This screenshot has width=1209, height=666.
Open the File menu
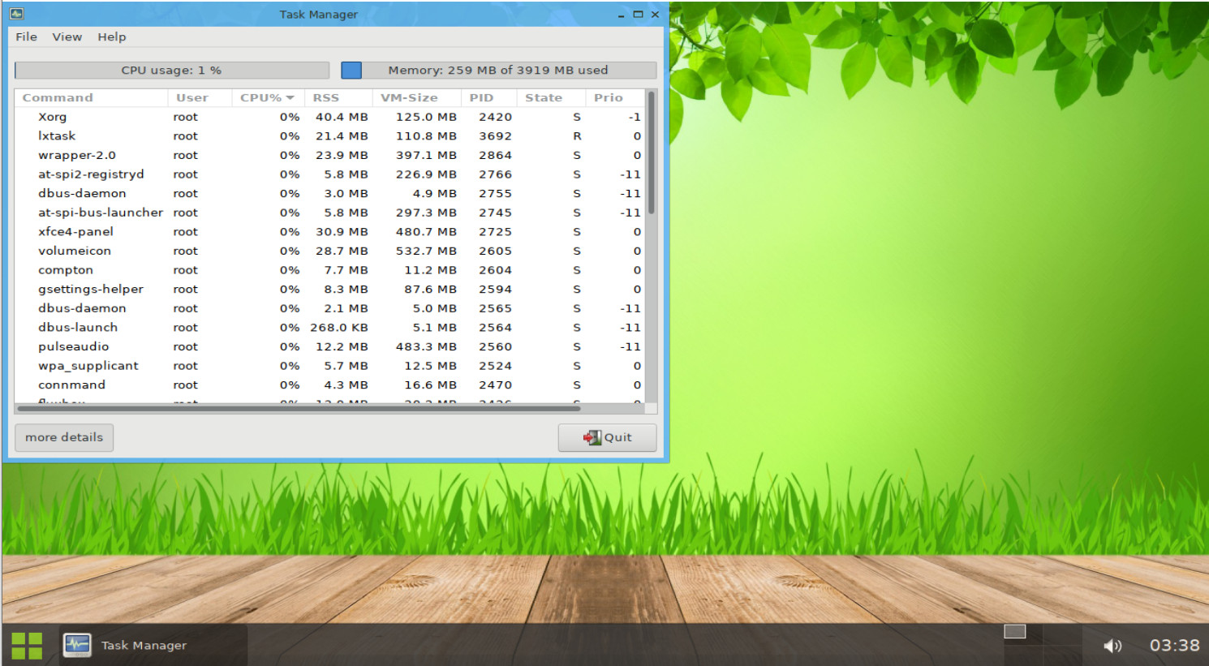pyautogui.click(x=26, y=37)
